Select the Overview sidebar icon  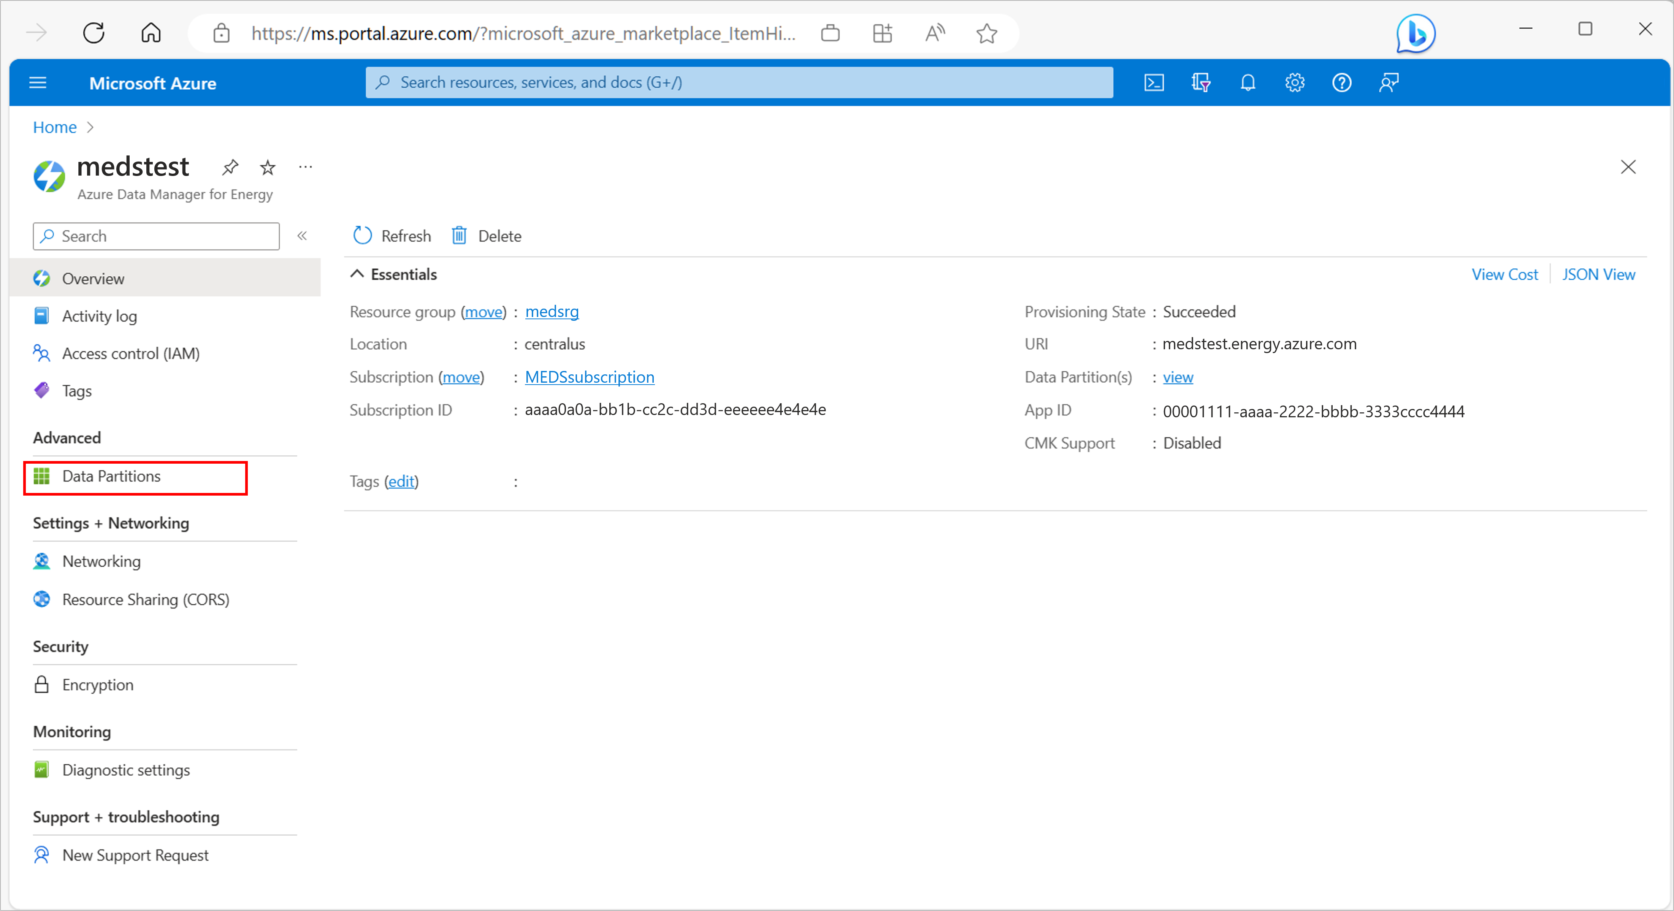coord(41,278)
